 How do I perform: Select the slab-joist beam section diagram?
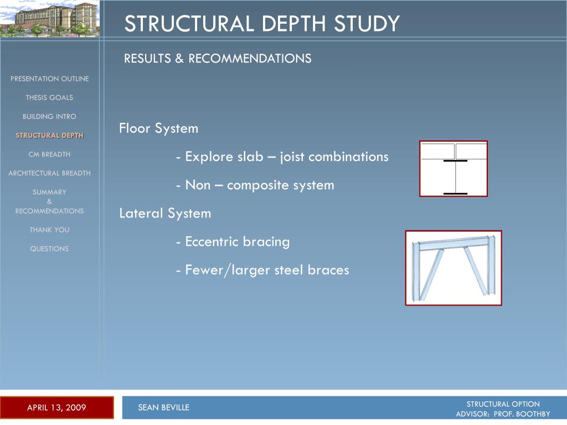pyautogui.click(x=453, y=169)
